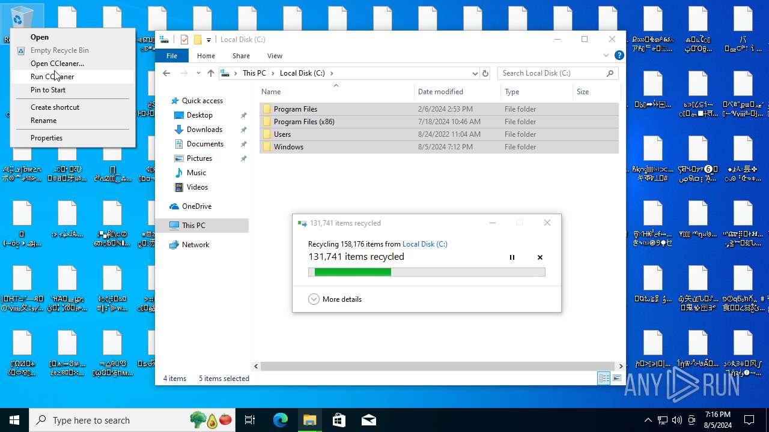Select Open in Recycle Bin context menu
This screenshot has width=769, height=432.
[72, 37]
